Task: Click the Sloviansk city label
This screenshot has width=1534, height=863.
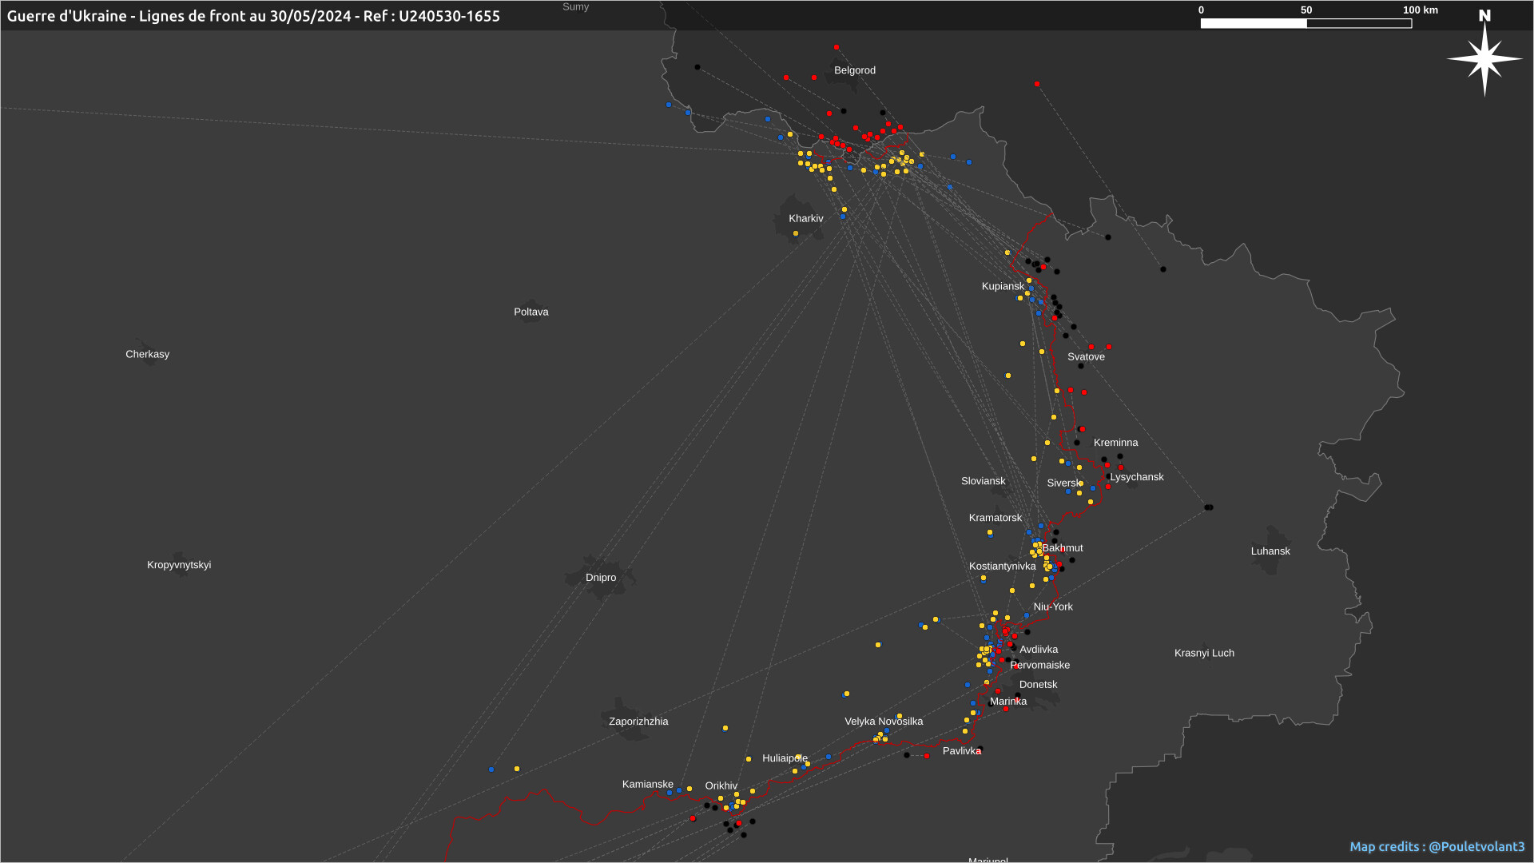Action: [x=983, y=480]
